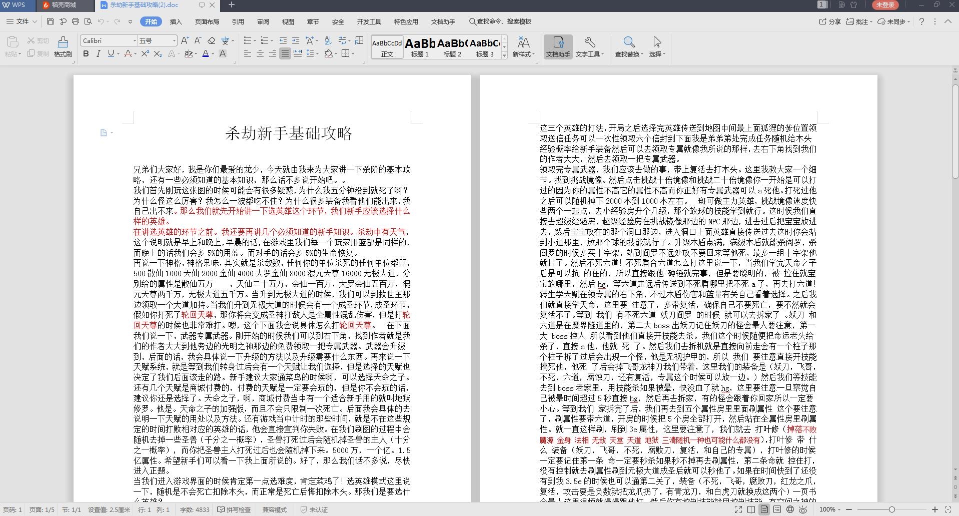The height and width of the screenshot is (516, 959).
Task: Open the 引用 (References) tab
Action: coord(238,21)
